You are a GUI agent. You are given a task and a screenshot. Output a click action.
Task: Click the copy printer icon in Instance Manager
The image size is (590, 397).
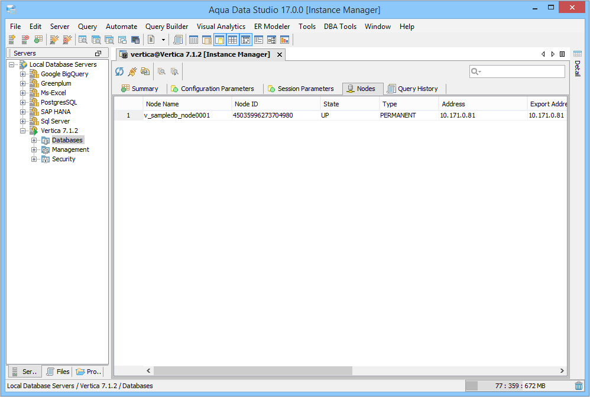tap(145, 71)
